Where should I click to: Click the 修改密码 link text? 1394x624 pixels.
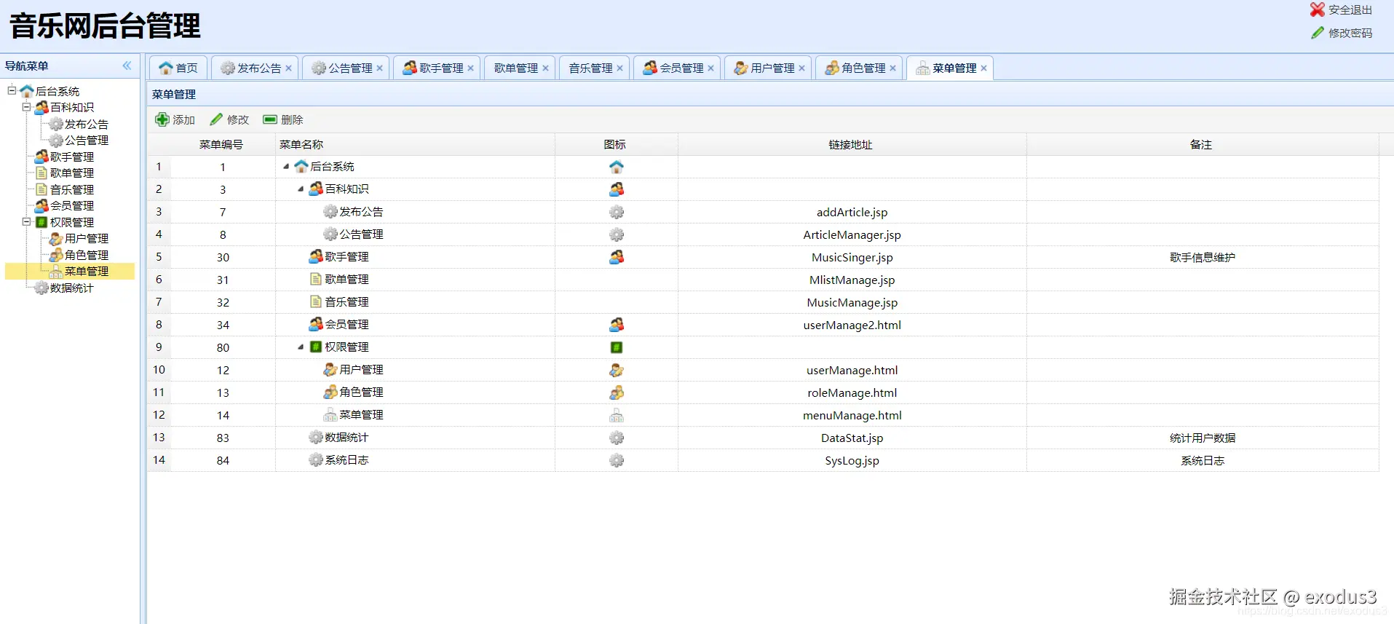(1350, 33)
